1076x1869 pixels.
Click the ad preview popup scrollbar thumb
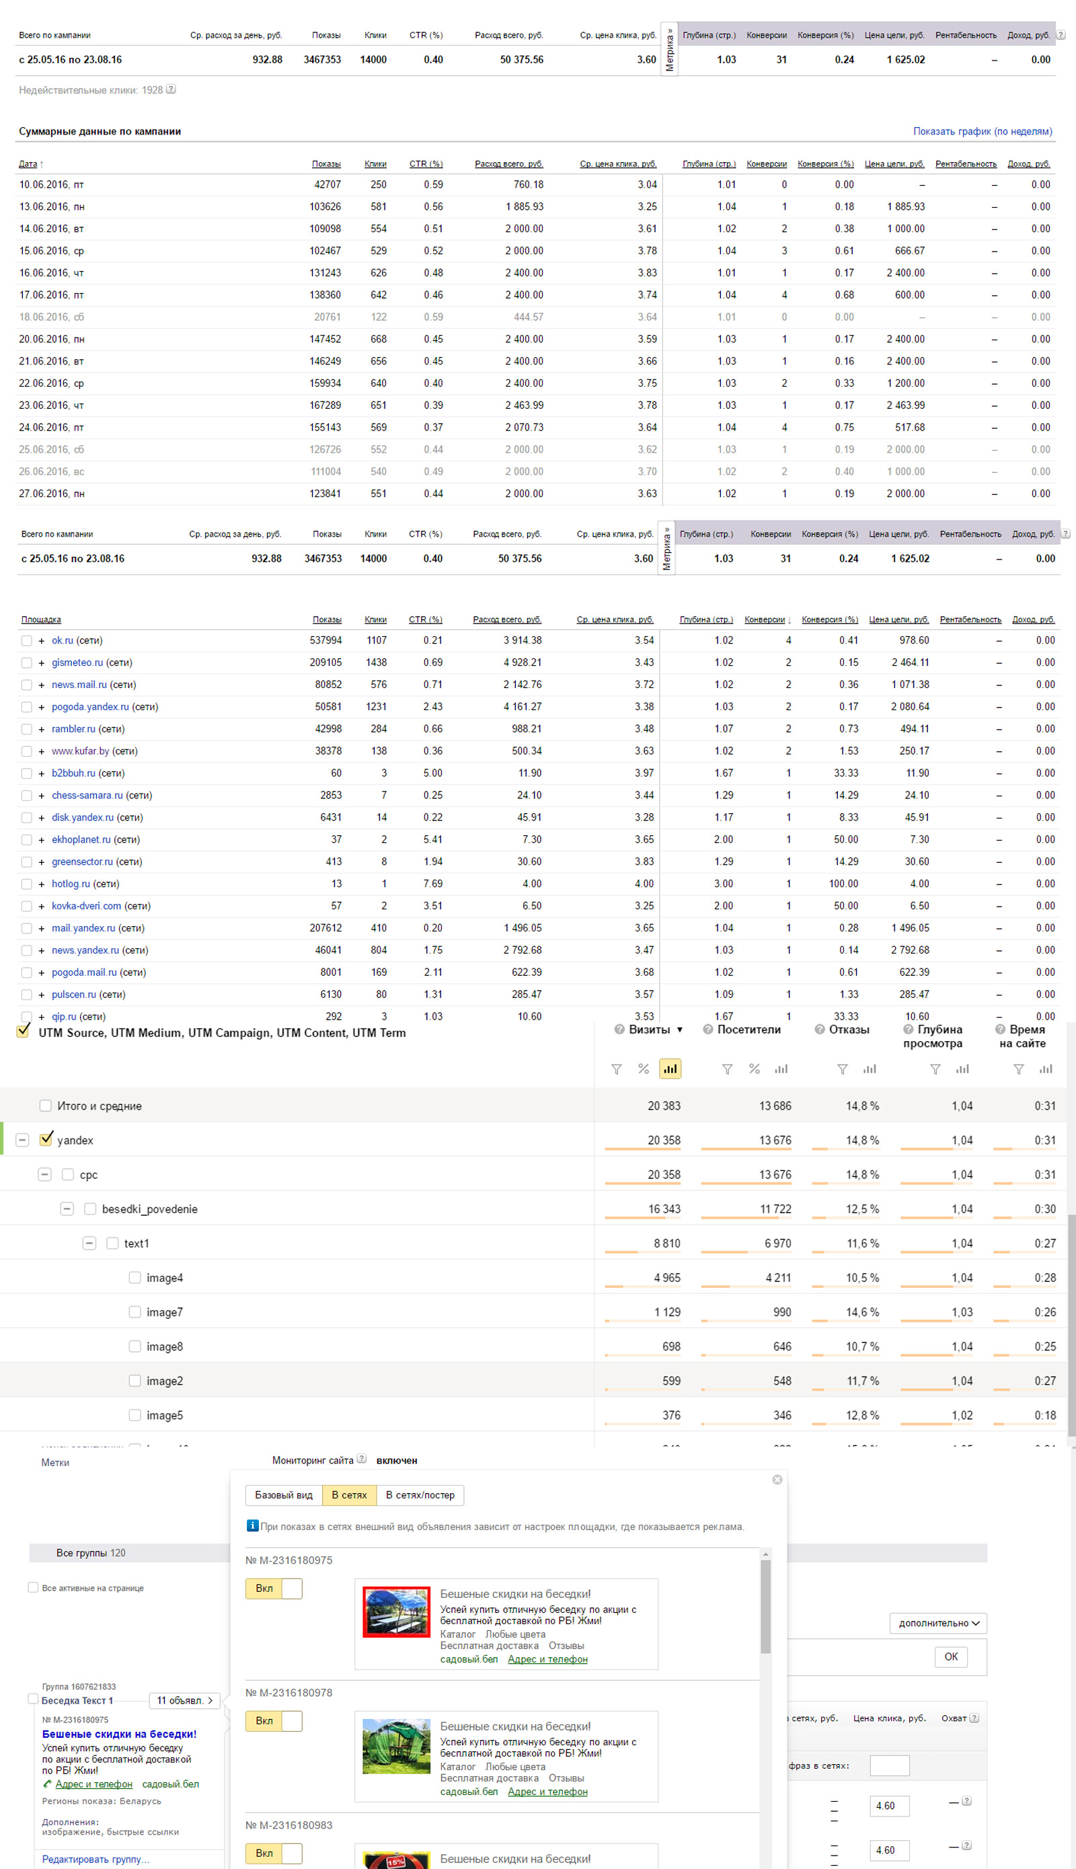click(765, 1605)
